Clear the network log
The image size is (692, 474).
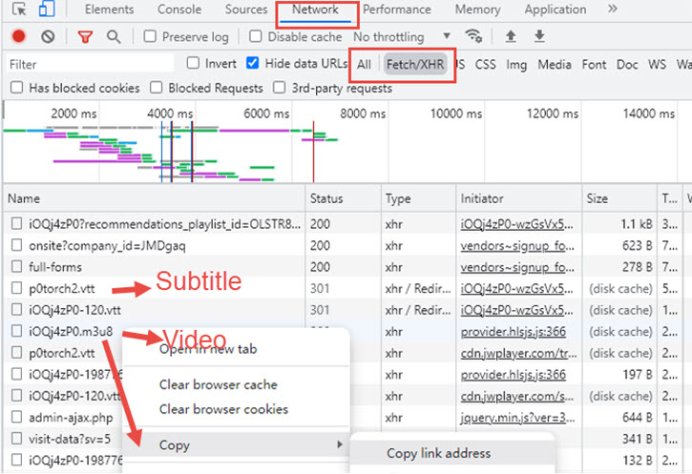48,36
